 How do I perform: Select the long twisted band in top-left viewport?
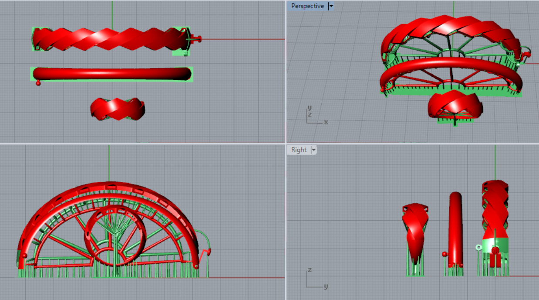click(x=109, y=39)
